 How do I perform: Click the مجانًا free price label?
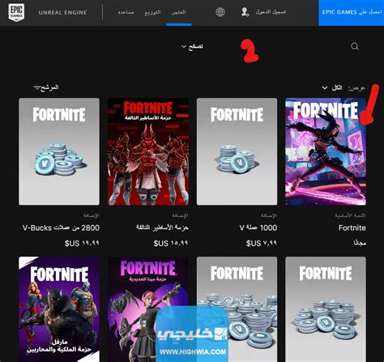(x=360, y=243)
